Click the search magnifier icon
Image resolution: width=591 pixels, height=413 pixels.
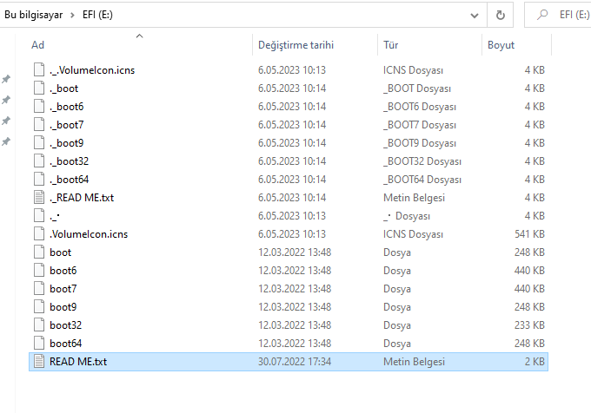point(542,15)
